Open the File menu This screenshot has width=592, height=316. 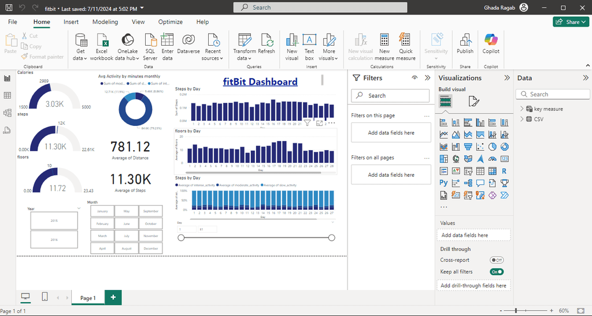[13, 22]
